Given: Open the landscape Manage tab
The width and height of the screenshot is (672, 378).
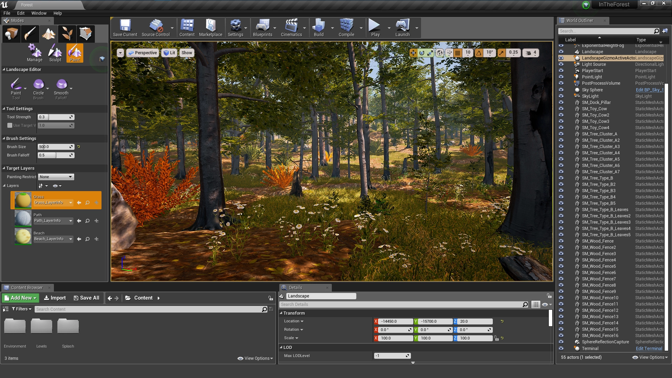Looking at the screenshot, I should coord(35,53).
